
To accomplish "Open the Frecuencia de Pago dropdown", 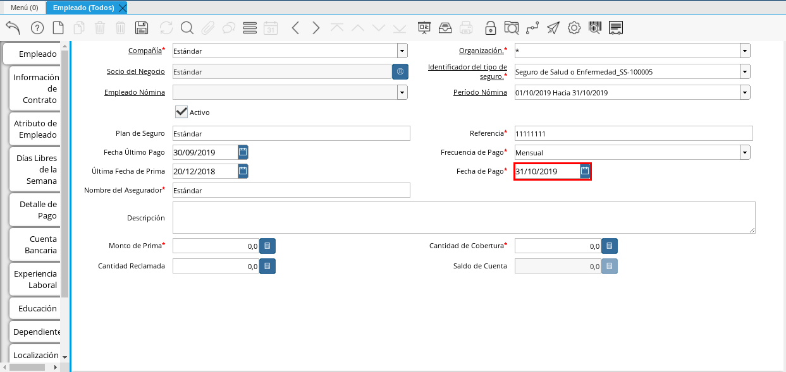I will (745, 152).
